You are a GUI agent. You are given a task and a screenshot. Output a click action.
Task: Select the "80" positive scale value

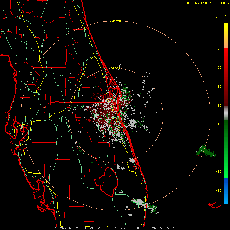point(220,39)
